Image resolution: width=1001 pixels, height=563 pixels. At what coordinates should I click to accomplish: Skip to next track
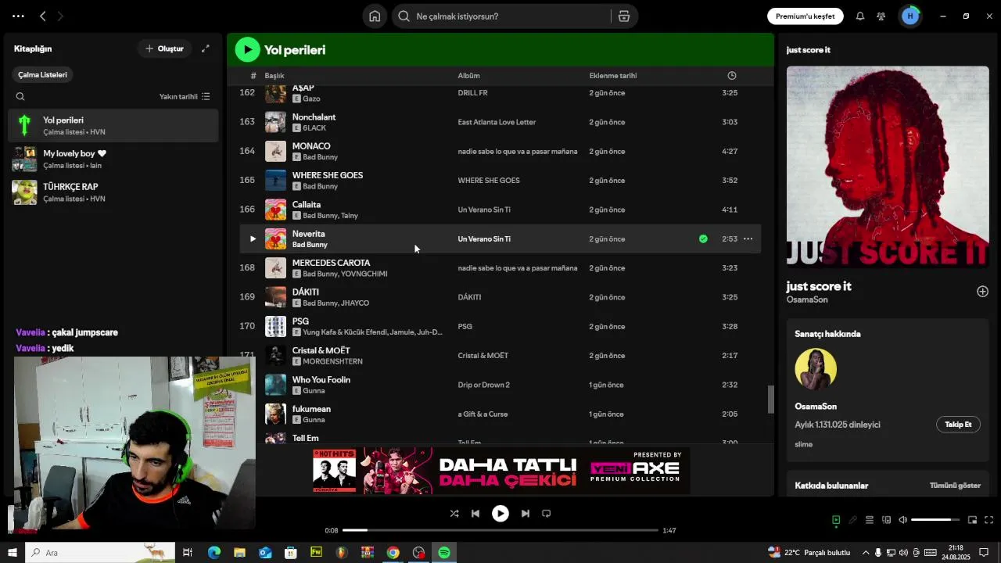coord(526,514)
